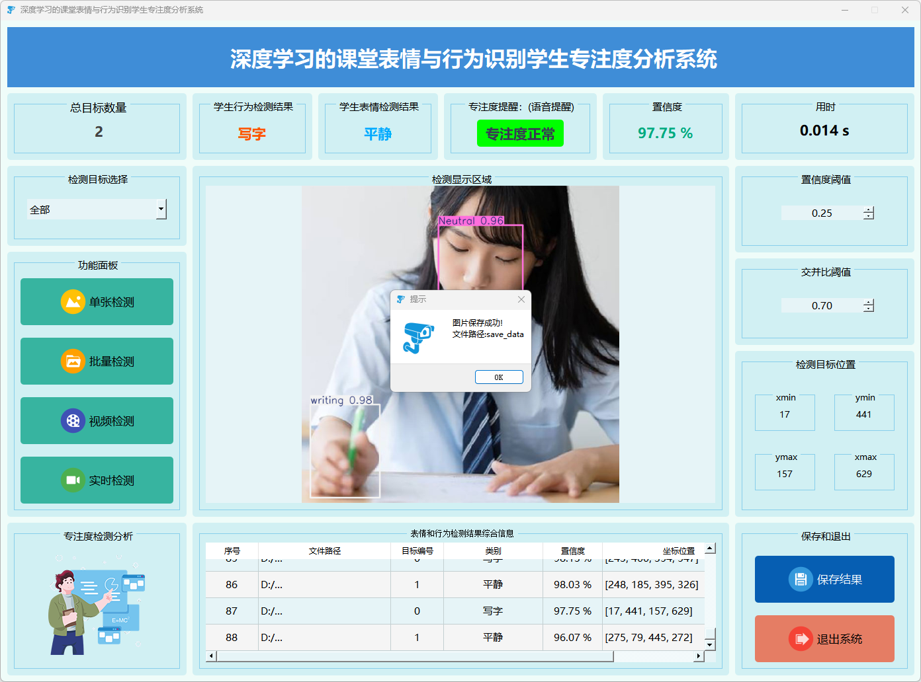Close the prompt dialog with X
This screenshot has width=921, height=682.
521,299
